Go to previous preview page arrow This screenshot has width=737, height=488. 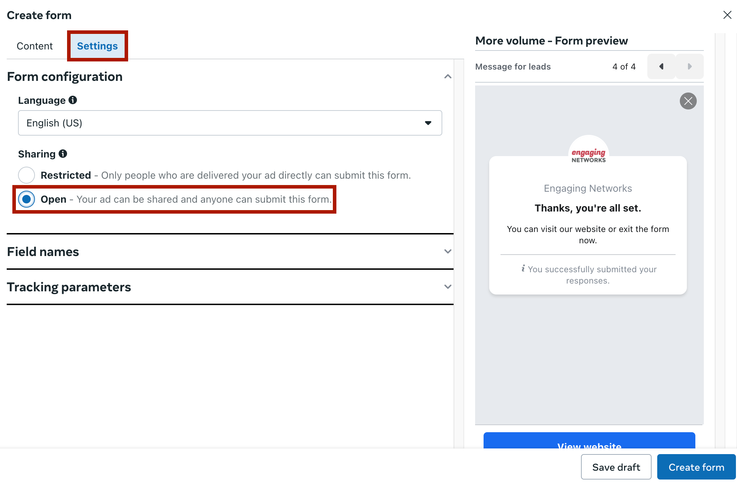click(x=661, y=66)
